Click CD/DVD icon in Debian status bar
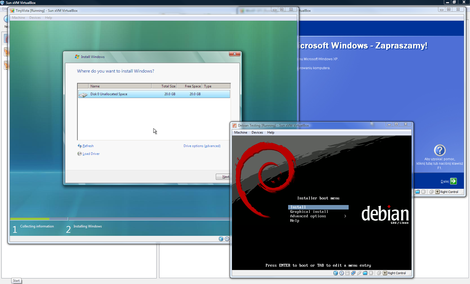 [341, 273]
